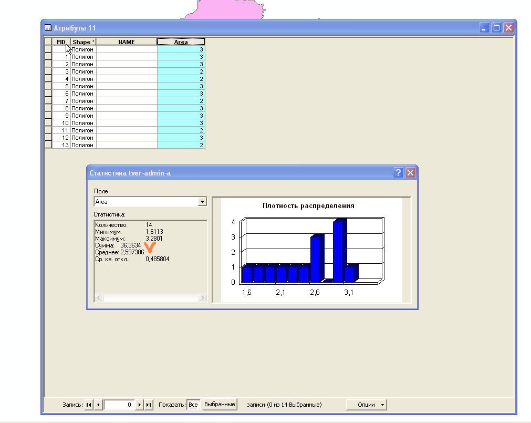Select row with FID 5 using row selector
The width and height of the screenshot is (531, 423).
[48, 86]
